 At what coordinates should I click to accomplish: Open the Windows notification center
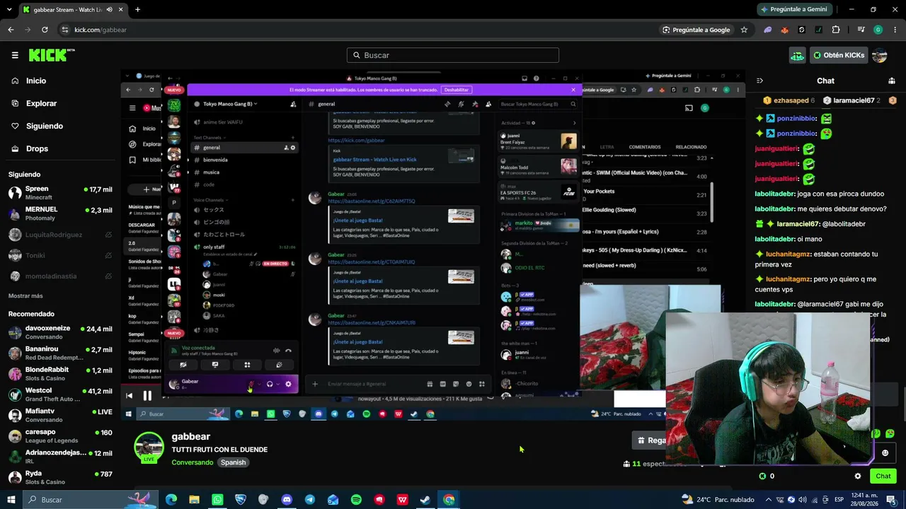tap(892, 500)
